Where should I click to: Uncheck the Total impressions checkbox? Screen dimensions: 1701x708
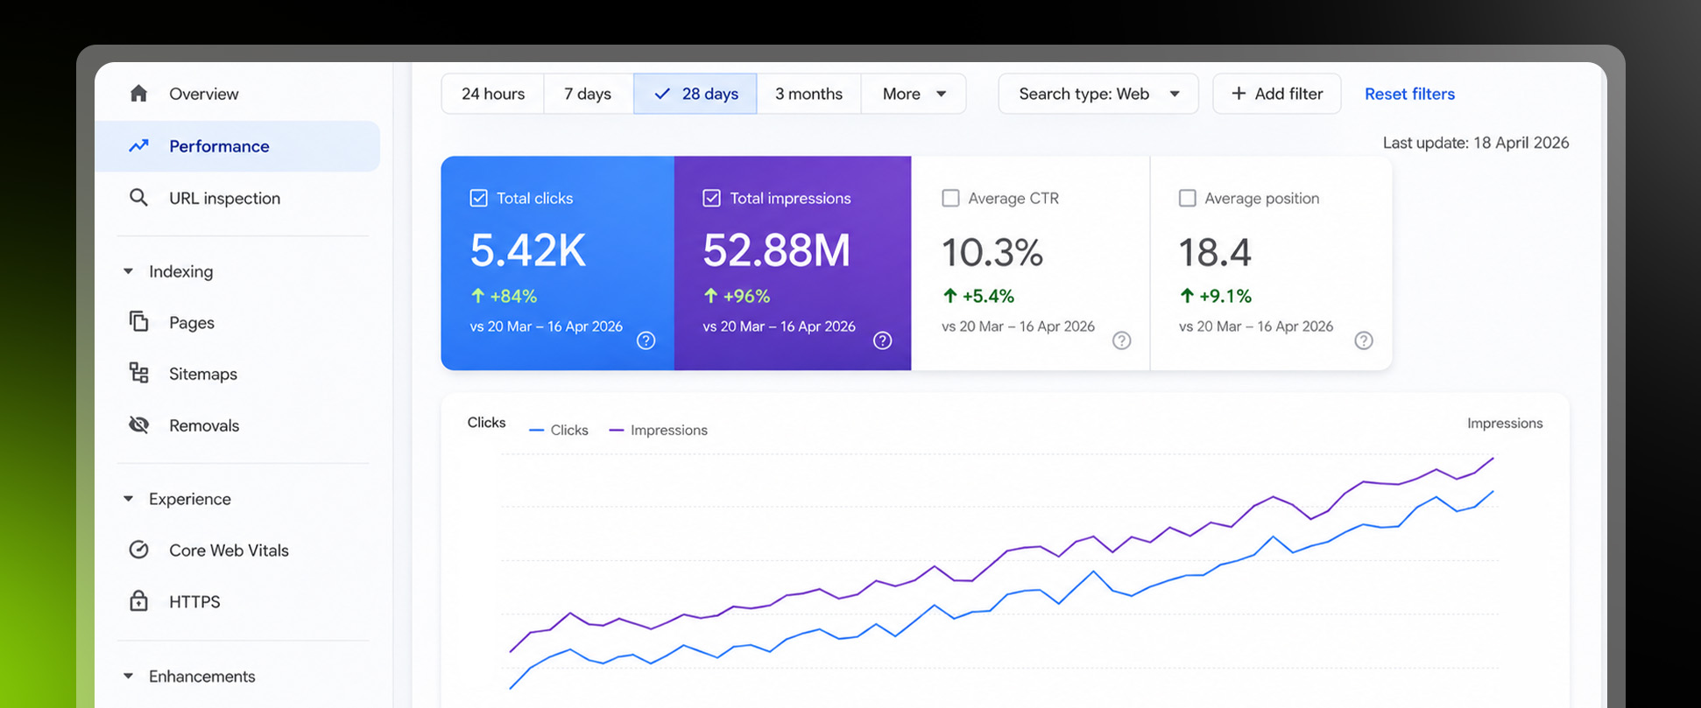[x=711, y=199]
